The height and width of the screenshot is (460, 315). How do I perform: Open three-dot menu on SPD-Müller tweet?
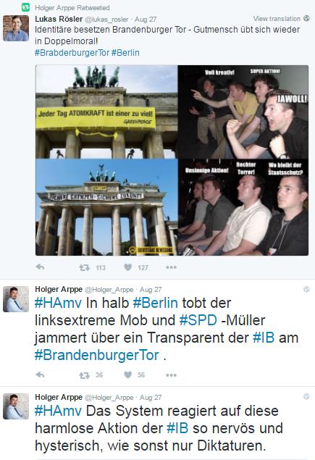171,375
